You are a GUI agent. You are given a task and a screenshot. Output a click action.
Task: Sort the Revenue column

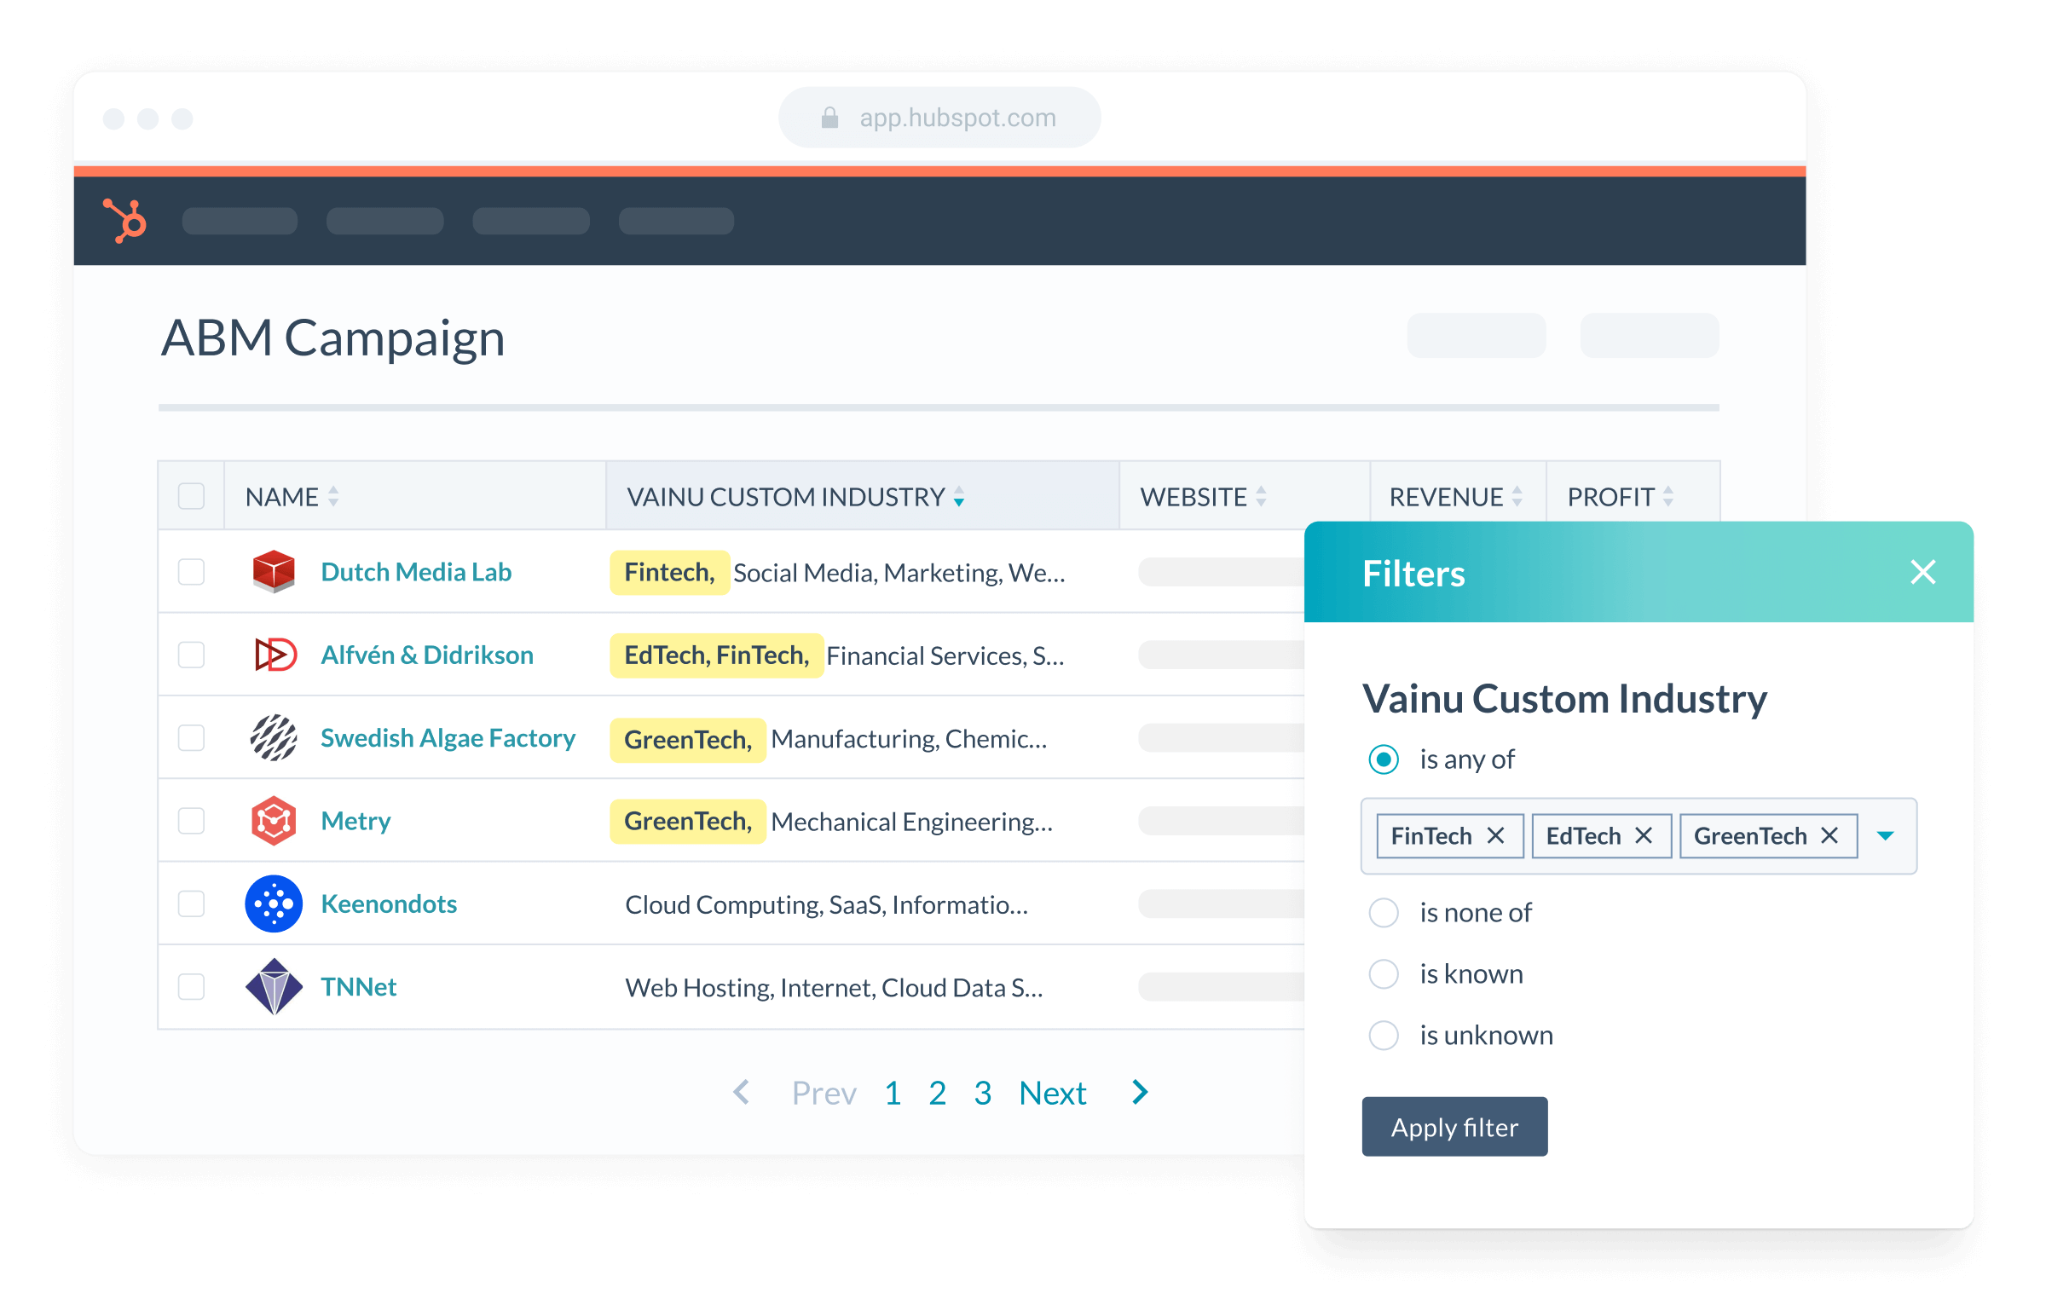1517,497
